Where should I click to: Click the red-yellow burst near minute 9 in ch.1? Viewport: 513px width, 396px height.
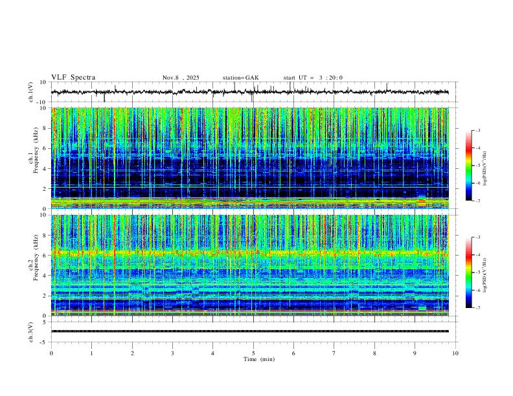pyautogui.click(x=422, y=201)
